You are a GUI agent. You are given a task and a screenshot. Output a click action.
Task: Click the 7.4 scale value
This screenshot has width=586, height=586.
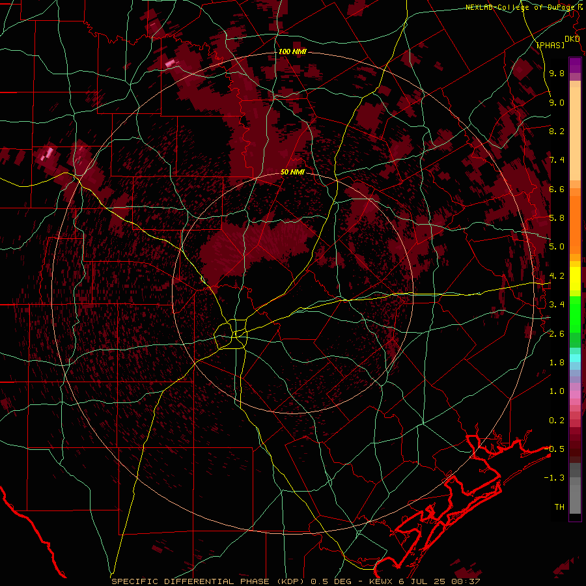pyautogui.click(x=557, y=160)
